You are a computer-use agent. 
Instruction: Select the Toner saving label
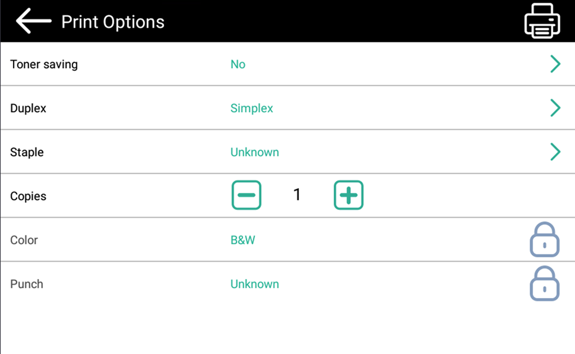tap(44, 64)
